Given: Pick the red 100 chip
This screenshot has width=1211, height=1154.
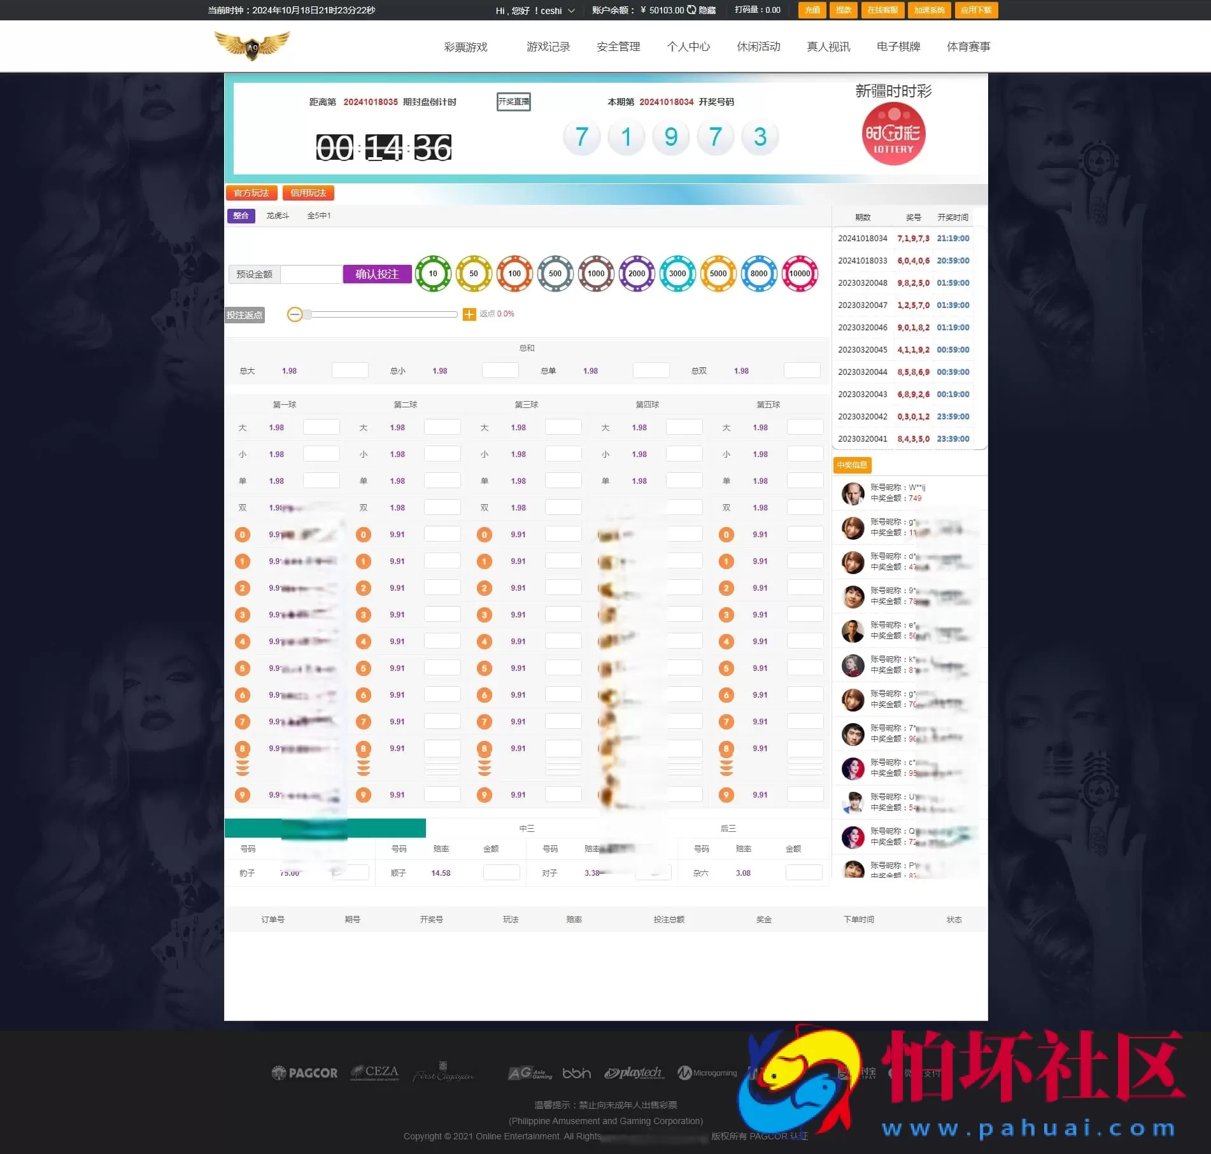Looking at the screenshot, I should (x=514, y=274).
